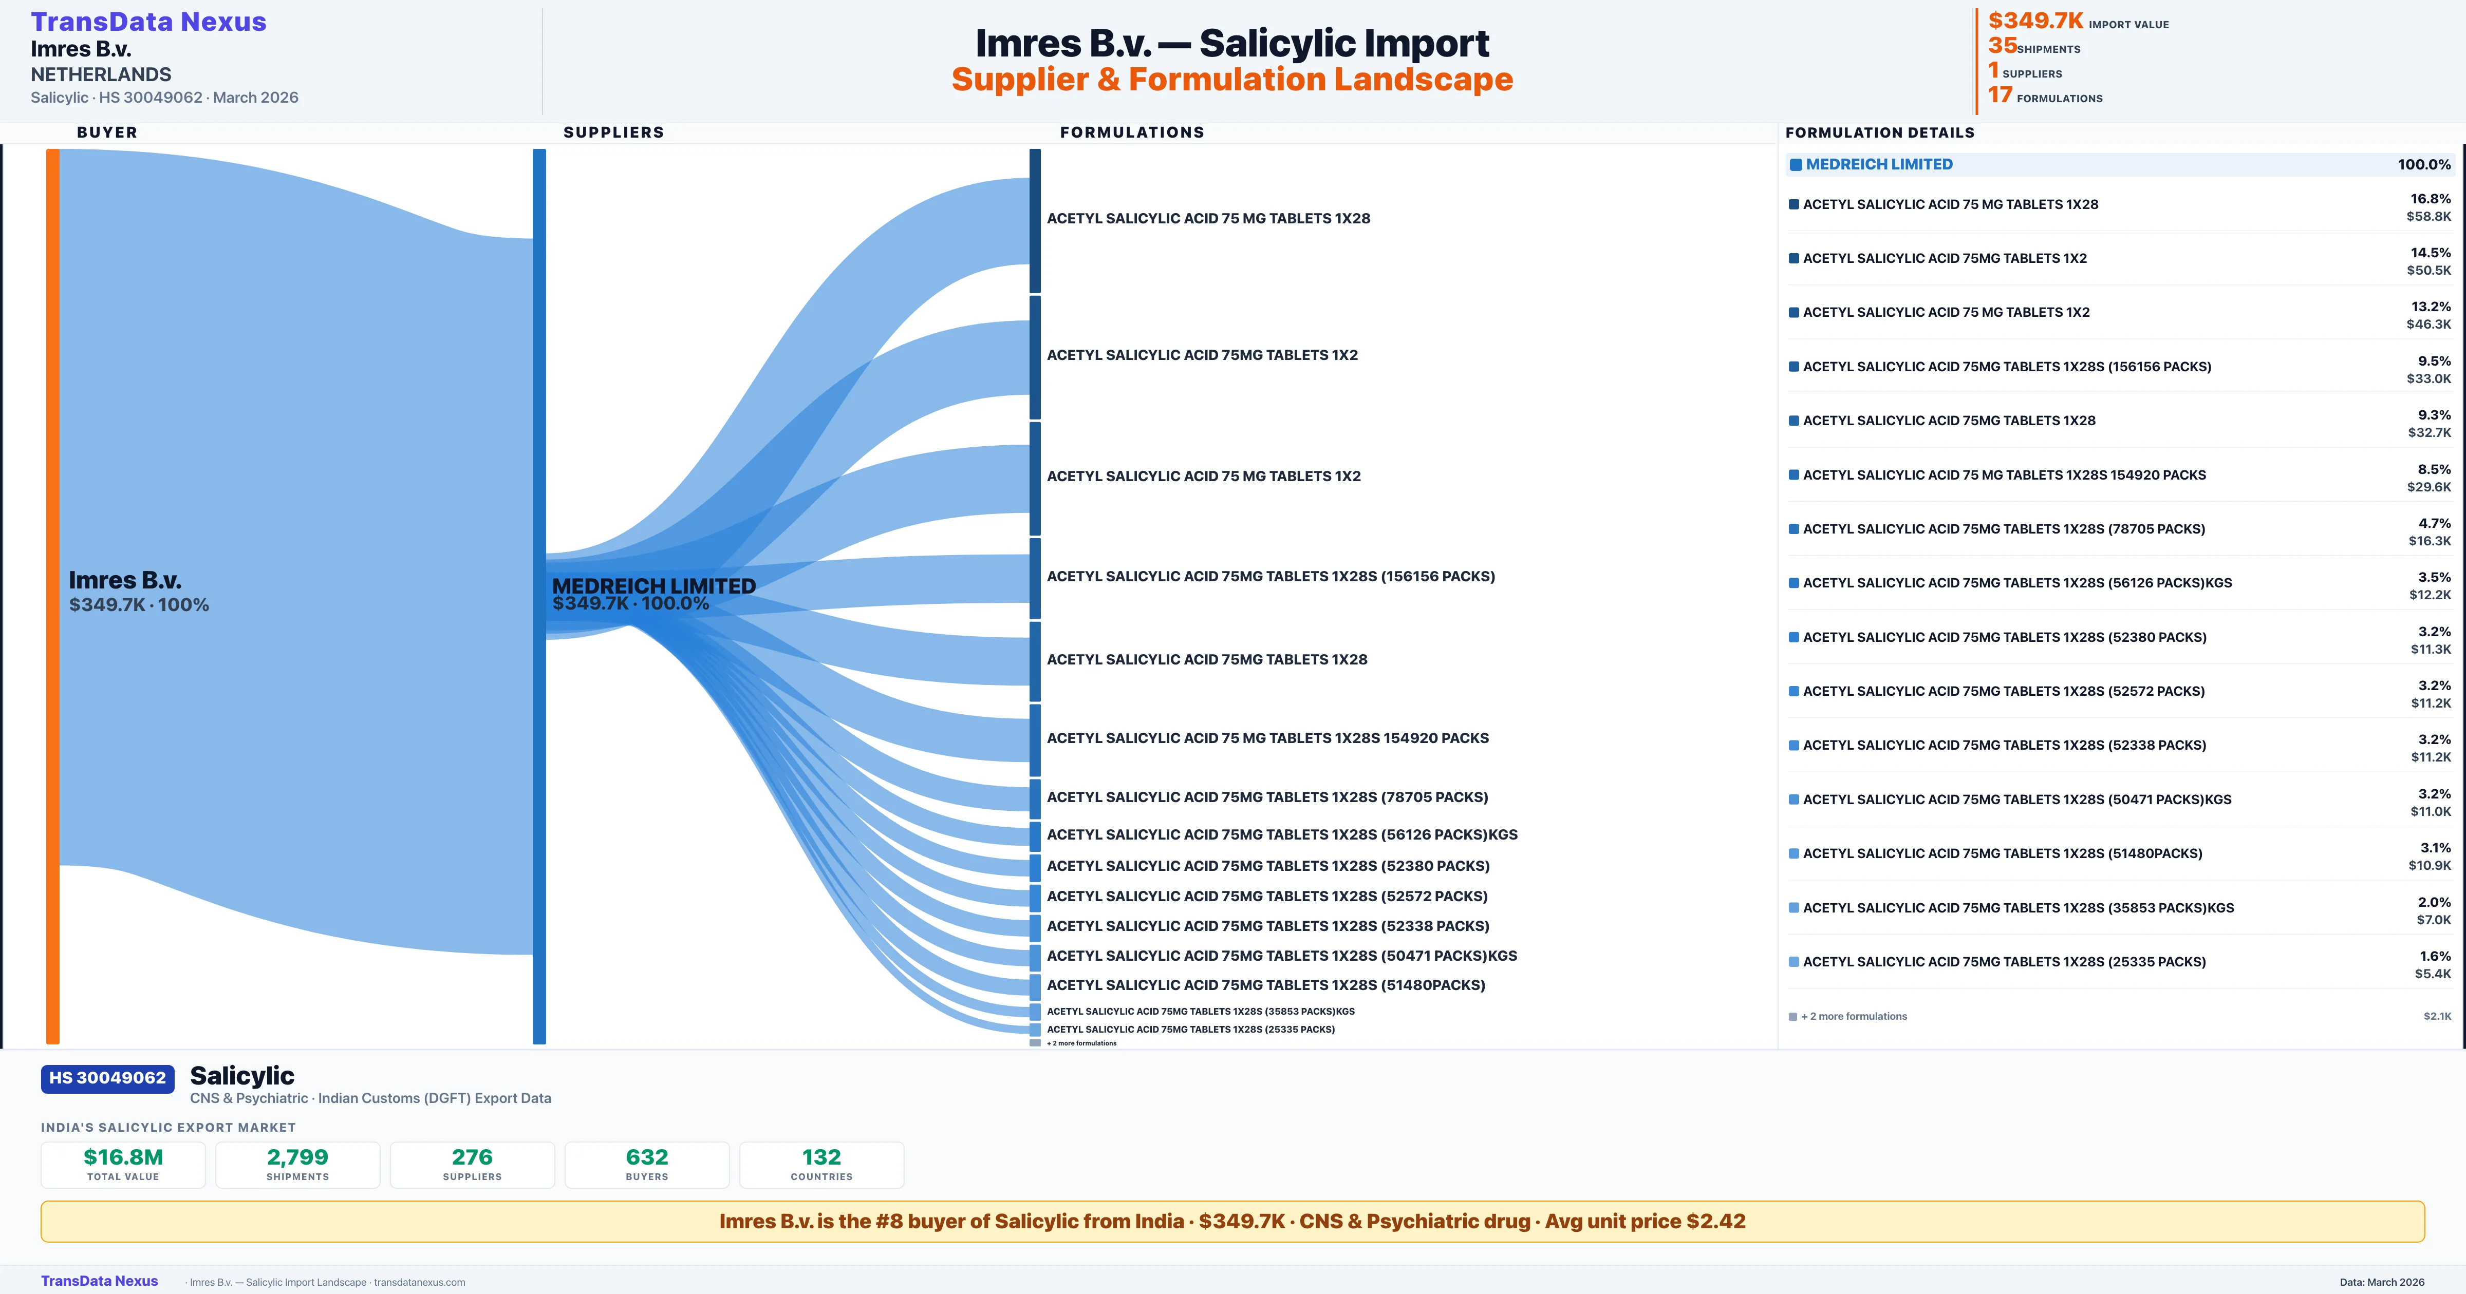The height and width of the screenshot is (1294, 2466).
Task: Click the legend square for 75MG TABLETS 1X2
Action: (x=1794, y=258)
